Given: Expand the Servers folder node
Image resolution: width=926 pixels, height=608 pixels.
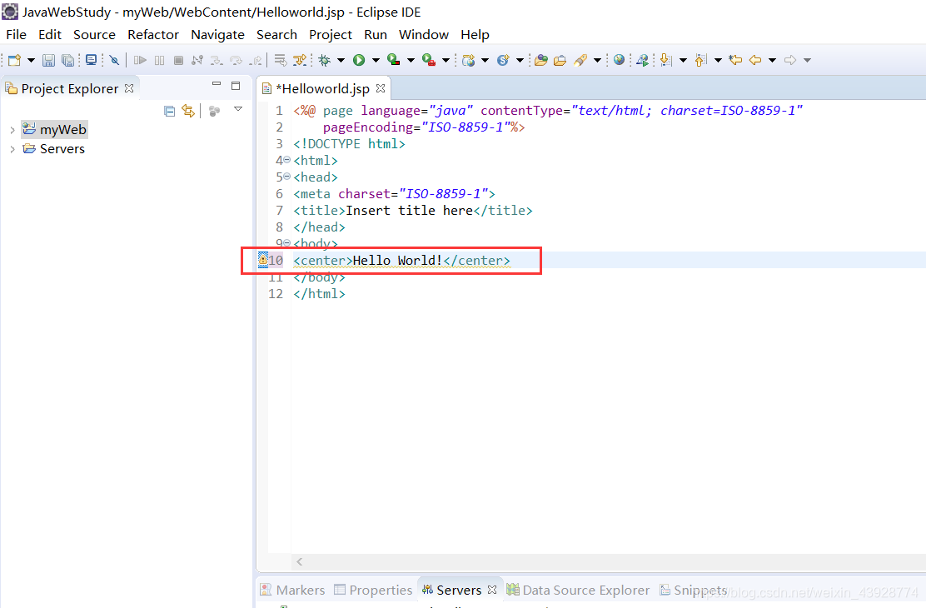Looking at the screenshot, I should [12, 149].
